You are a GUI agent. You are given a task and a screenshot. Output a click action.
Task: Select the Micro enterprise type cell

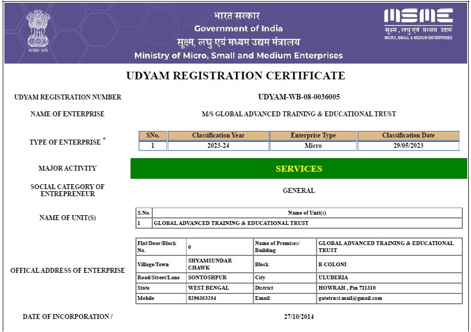tap(313, 146)
